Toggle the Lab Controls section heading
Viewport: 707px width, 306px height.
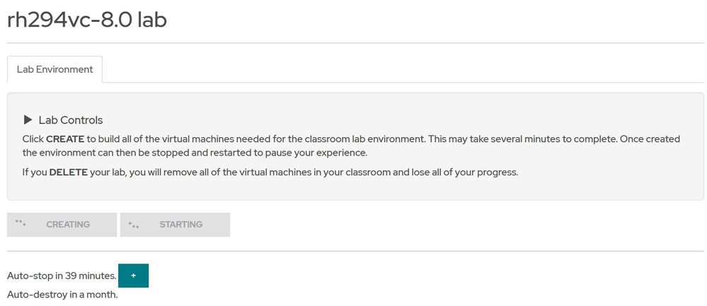point(70,120)
